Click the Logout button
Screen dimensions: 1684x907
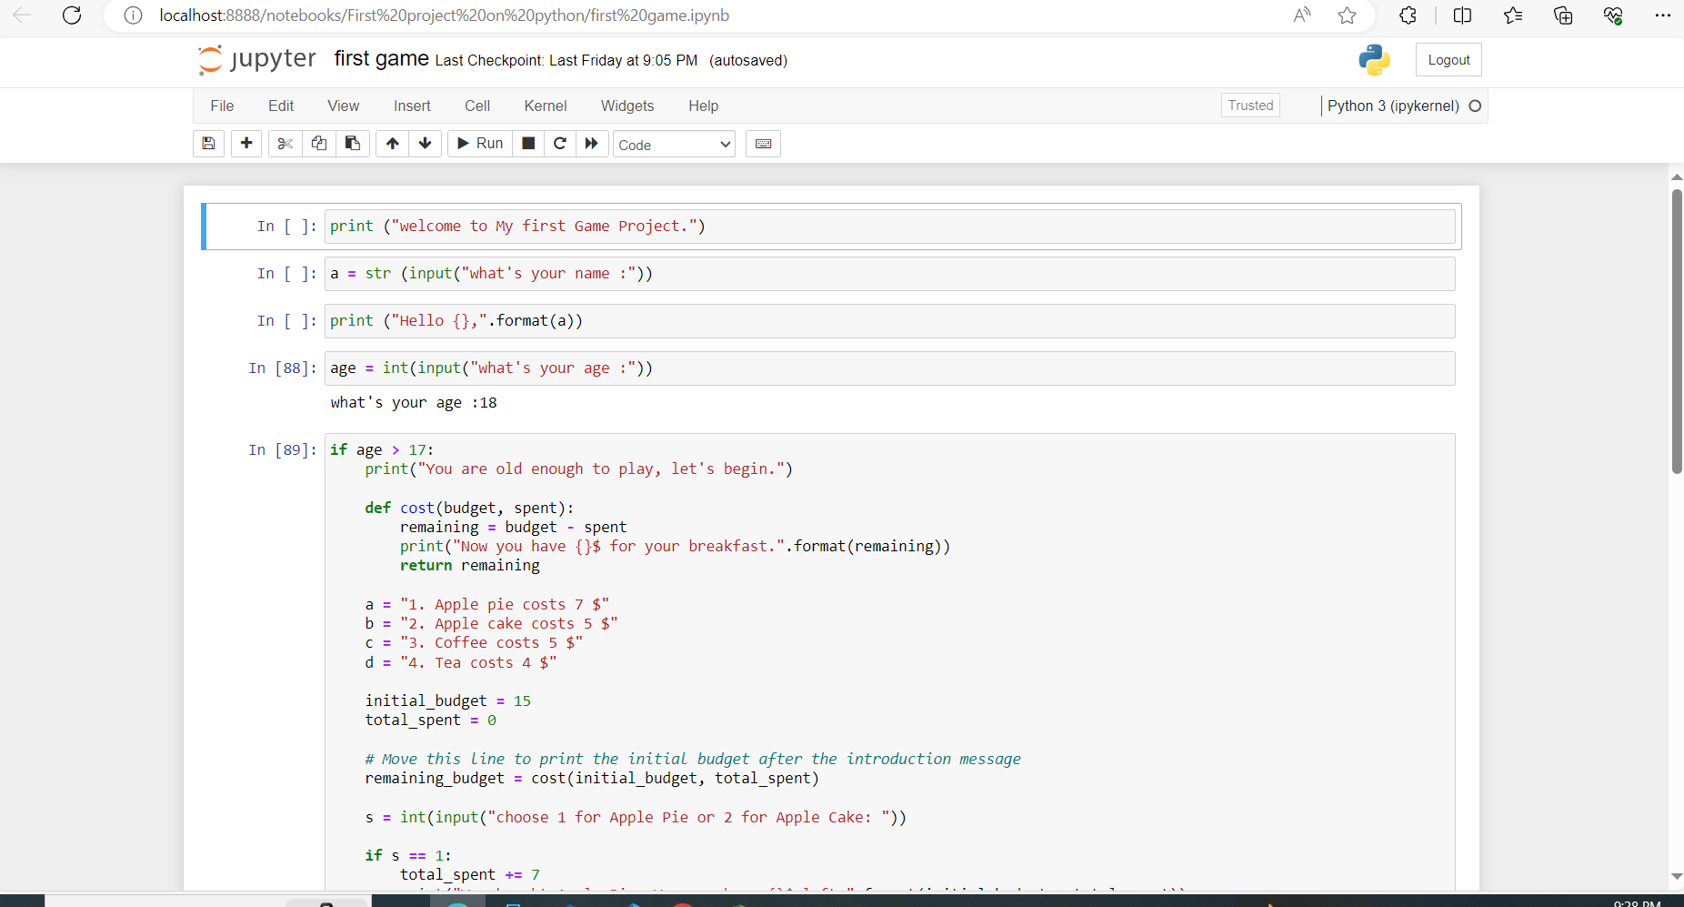pos(1448,60)
